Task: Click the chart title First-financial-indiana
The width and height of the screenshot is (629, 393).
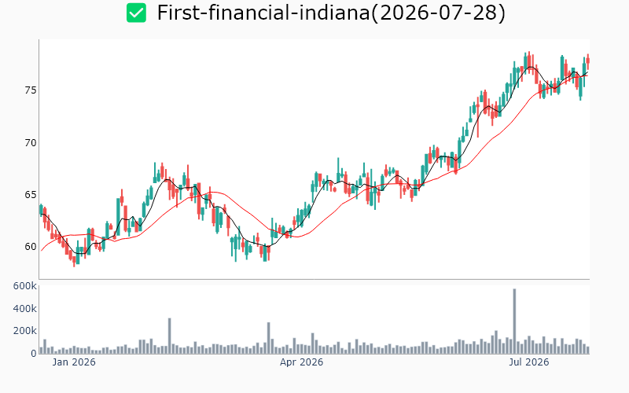Action: [263, 13]
